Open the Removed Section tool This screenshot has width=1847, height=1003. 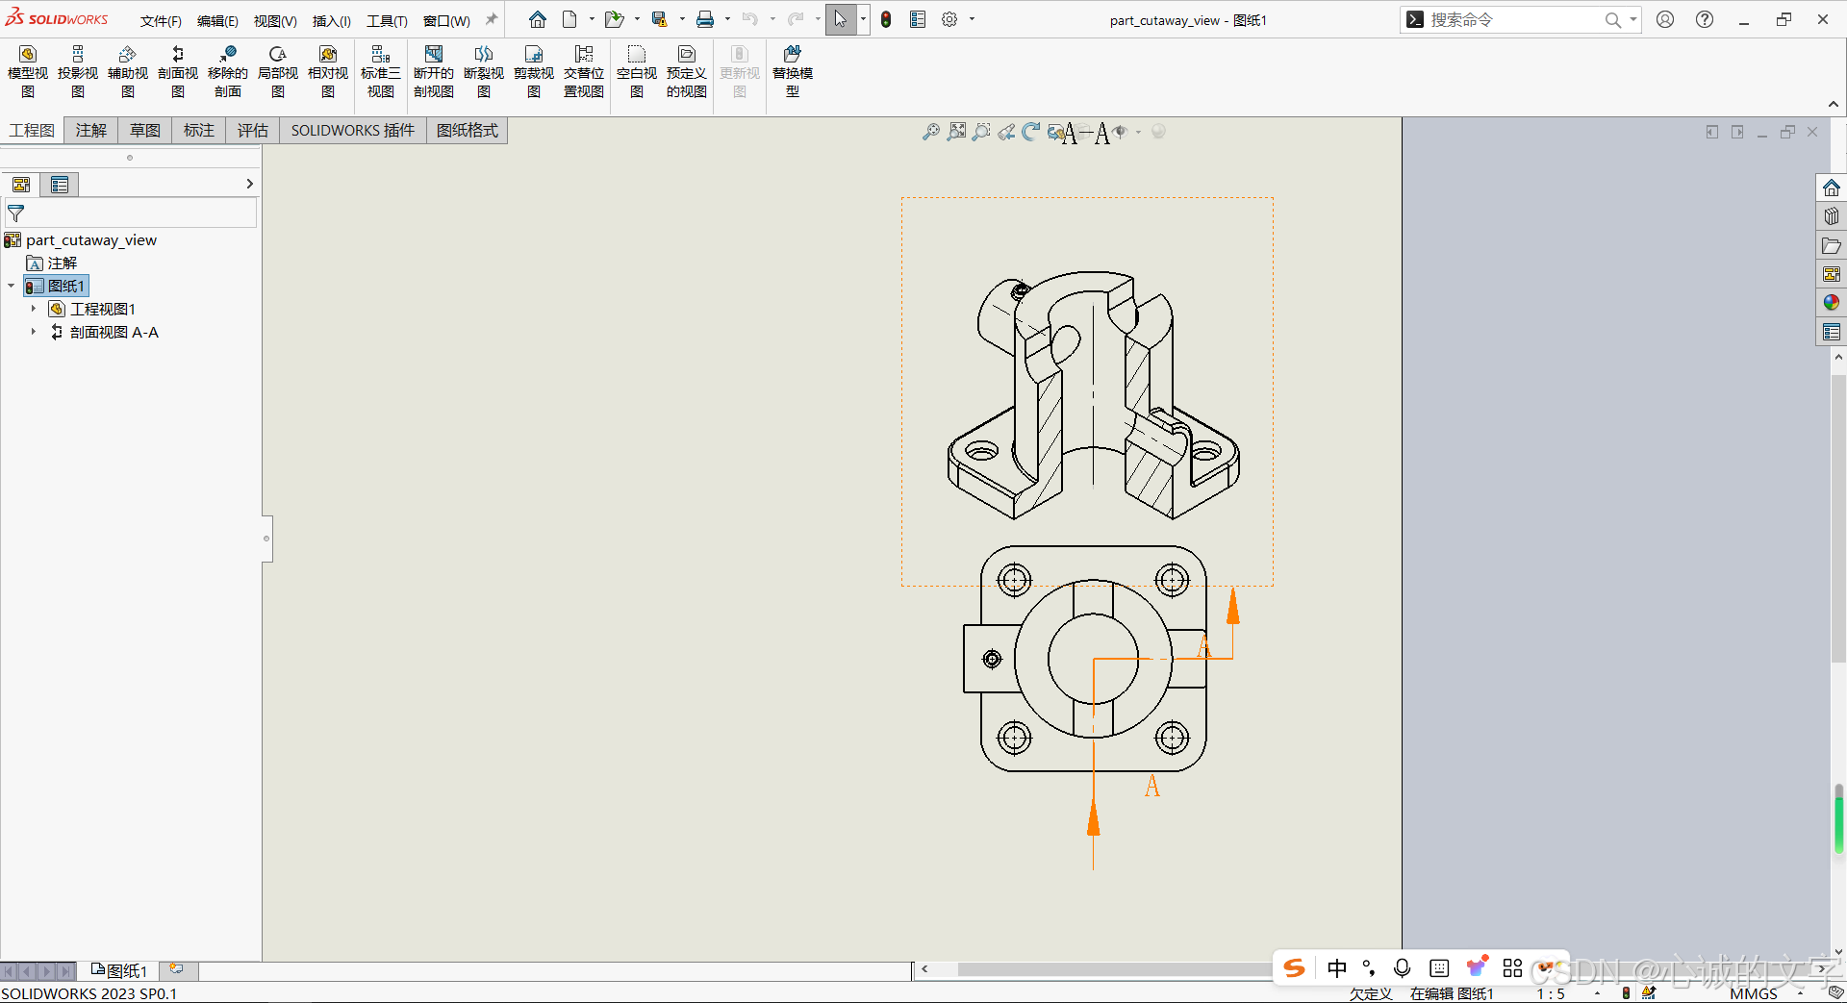[228, 72]
